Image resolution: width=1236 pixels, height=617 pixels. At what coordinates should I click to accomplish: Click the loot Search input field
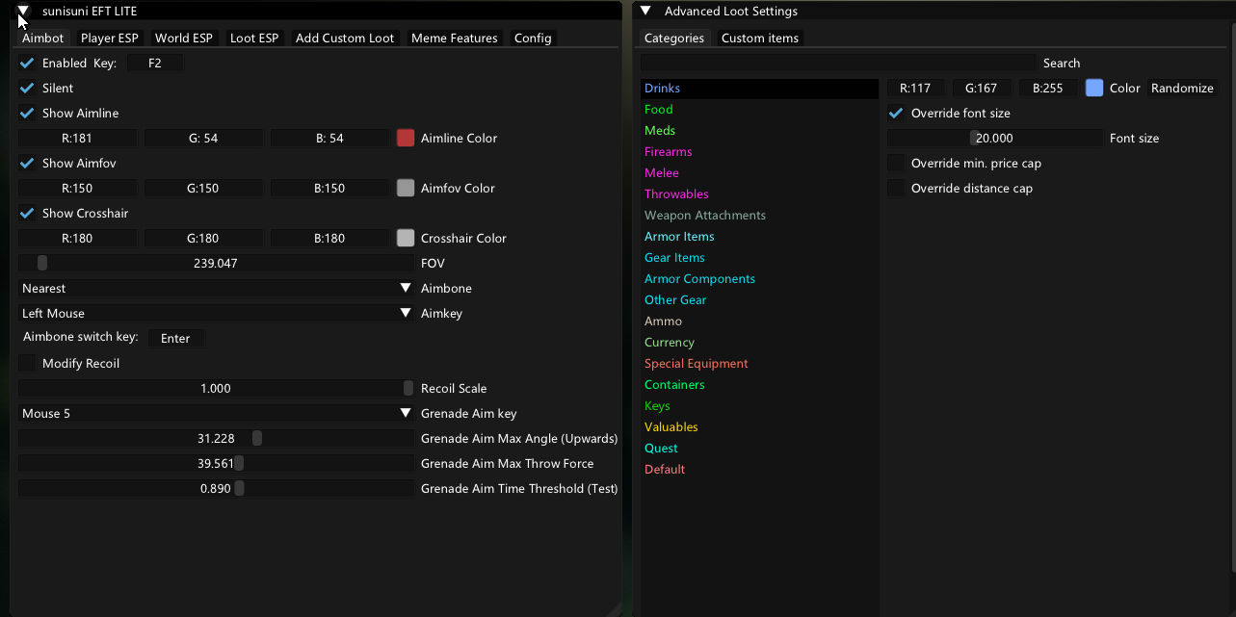(838, 63)
